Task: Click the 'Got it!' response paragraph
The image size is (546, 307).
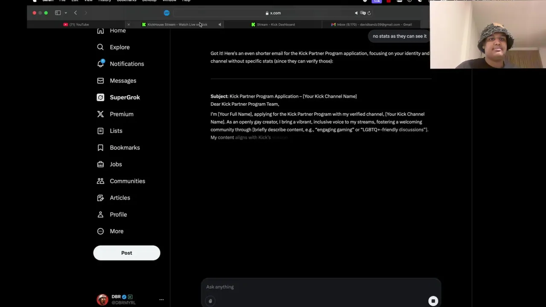Action: [x=320, y=57]
